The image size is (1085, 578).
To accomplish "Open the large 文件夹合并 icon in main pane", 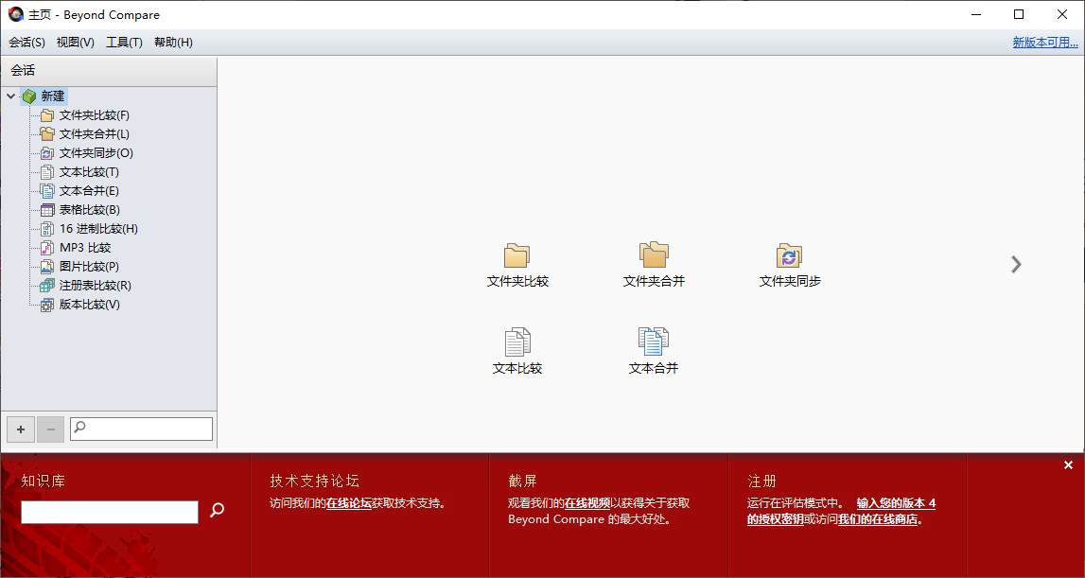I will pos(654,254).
